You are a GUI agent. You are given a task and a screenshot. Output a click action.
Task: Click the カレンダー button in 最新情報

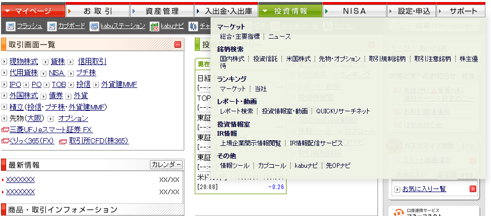[166, 165]
